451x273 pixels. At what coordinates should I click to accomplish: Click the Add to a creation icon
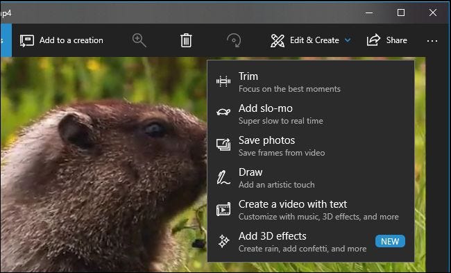click(27, 40)
